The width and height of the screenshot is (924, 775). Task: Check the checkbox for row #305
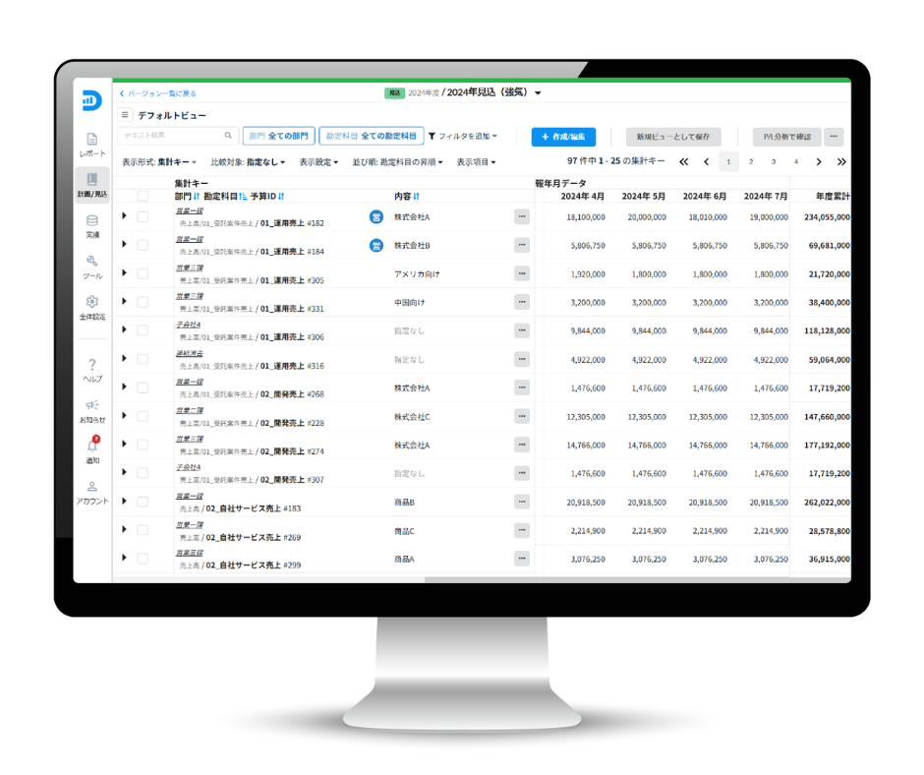point(143,273)
